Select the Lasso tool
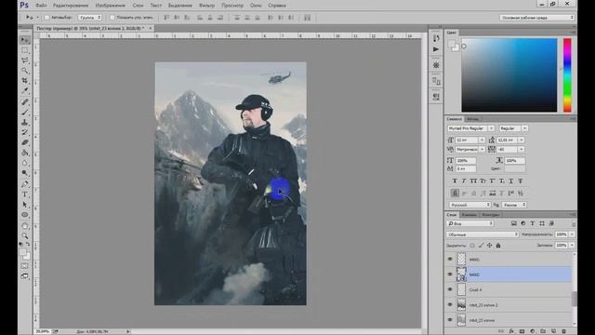 point(25,60)
